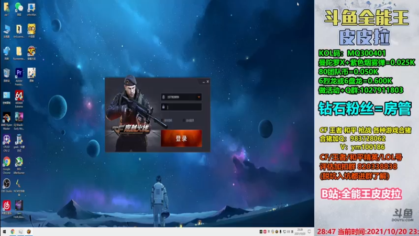Launch MSI Afterburner shortcut

tap(19, 165)
